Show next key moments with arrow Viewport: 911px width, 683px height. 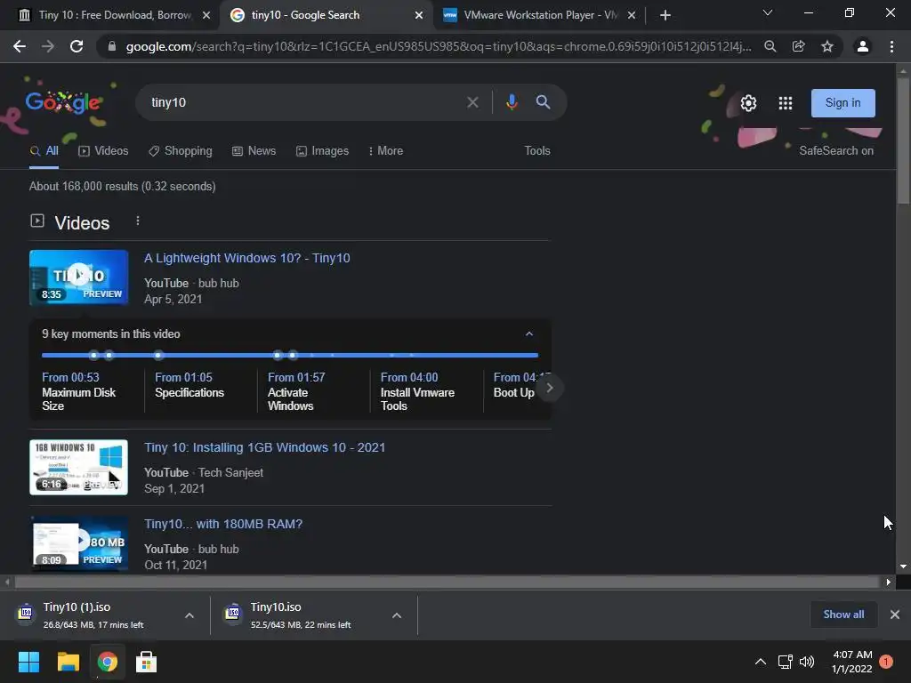[x=549, y=388]
